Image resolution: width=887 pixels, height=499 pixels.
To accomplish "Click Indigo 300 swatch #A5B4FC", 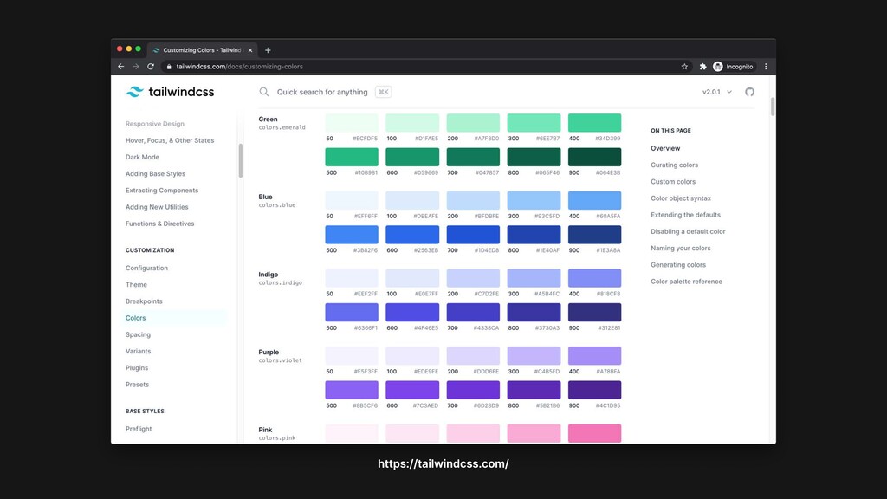I will 534,278.
